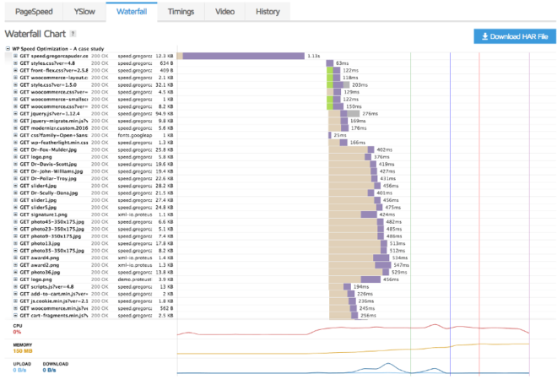
Task: Go to the Video tab
Action: pos(224,12)
